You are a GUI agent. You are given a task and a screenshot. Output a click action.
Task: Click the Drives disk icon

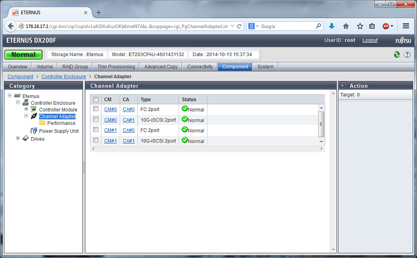26,138
